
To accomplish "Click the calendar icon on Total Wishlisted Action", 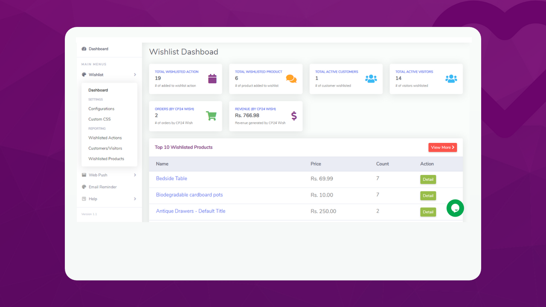I will (x=212, y=78).
